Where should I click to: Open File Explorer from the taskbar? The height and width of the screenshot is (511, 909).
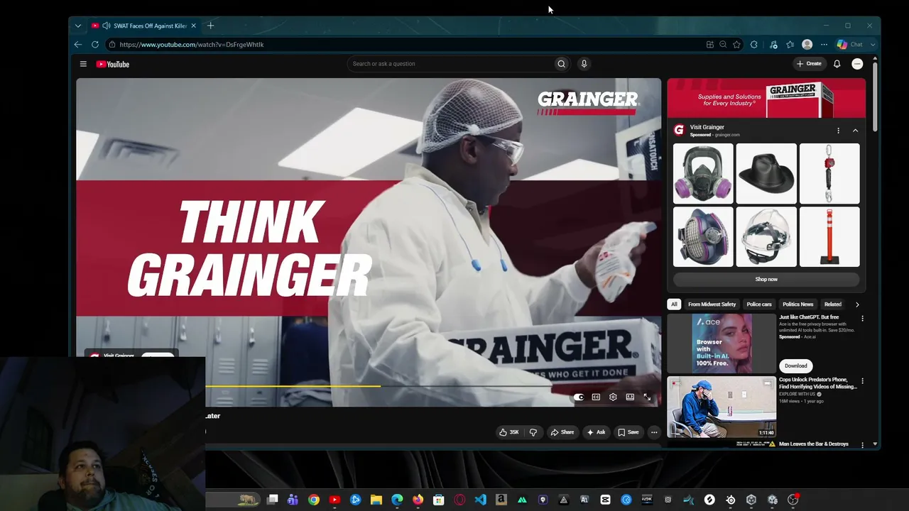(x=376, y=500)
